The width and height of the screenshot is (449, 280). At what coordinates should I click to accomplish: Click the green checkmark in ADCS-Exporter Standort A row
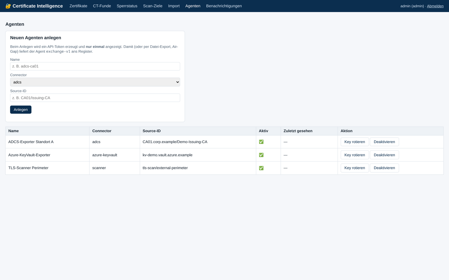pyautogui.click(x=261, y=142)
